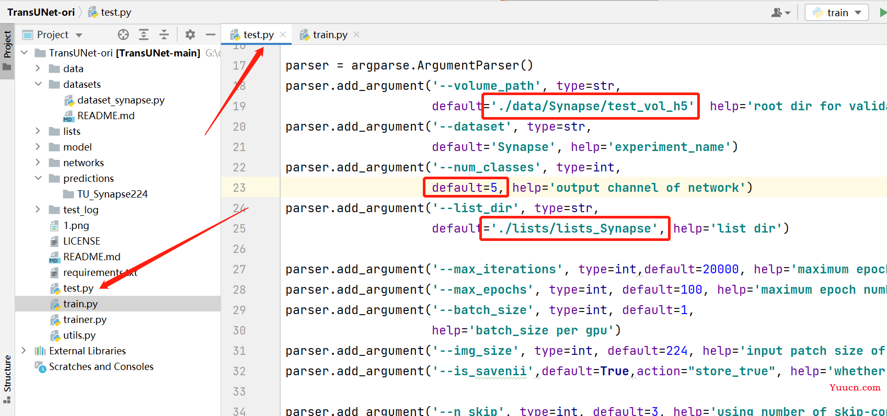The image size is (887, 416).
Task: Click '--max_epochs' argument on line 28
Action: tap(483, 290)
